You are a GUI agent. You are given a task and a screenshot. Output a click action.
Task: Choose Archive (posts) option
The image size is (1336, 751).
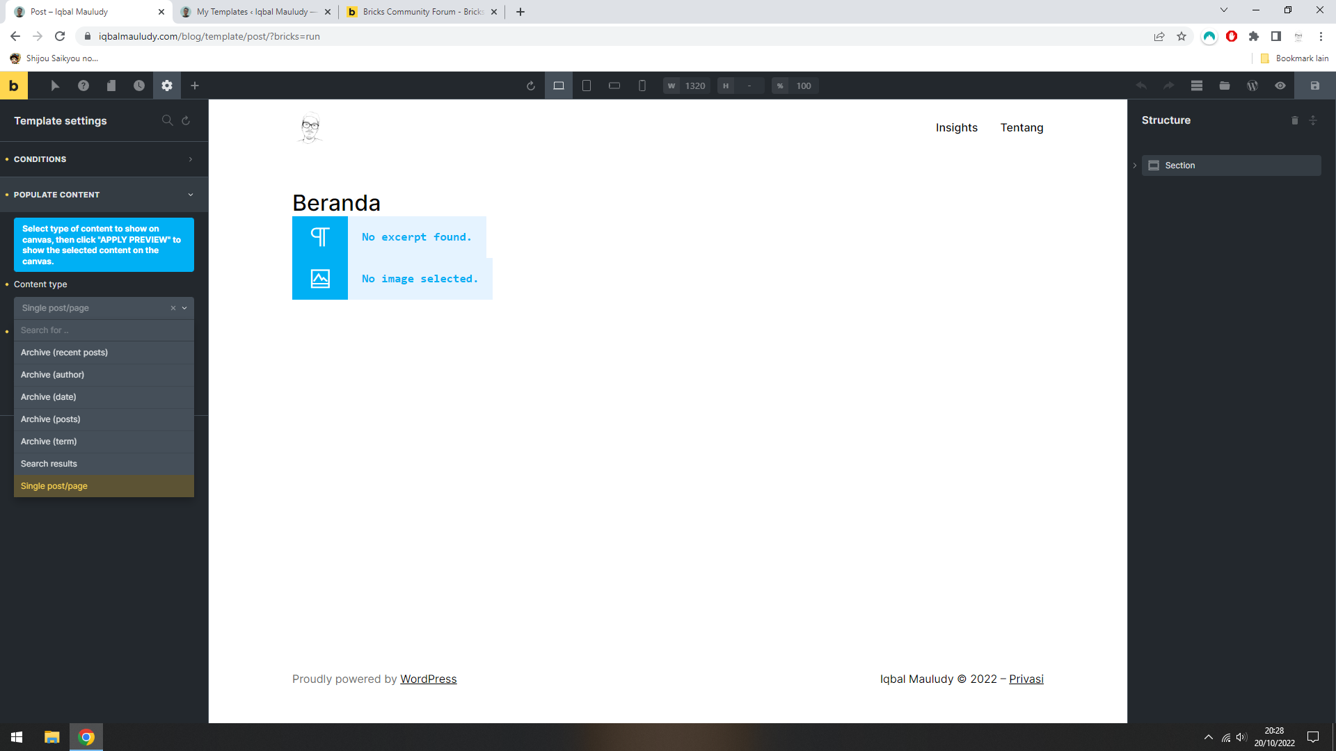104,419
